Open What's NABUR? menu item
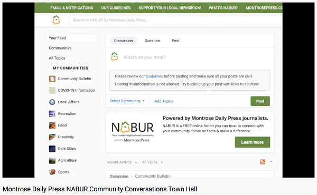This screenshot has height=195, width=317. [223, 8]
